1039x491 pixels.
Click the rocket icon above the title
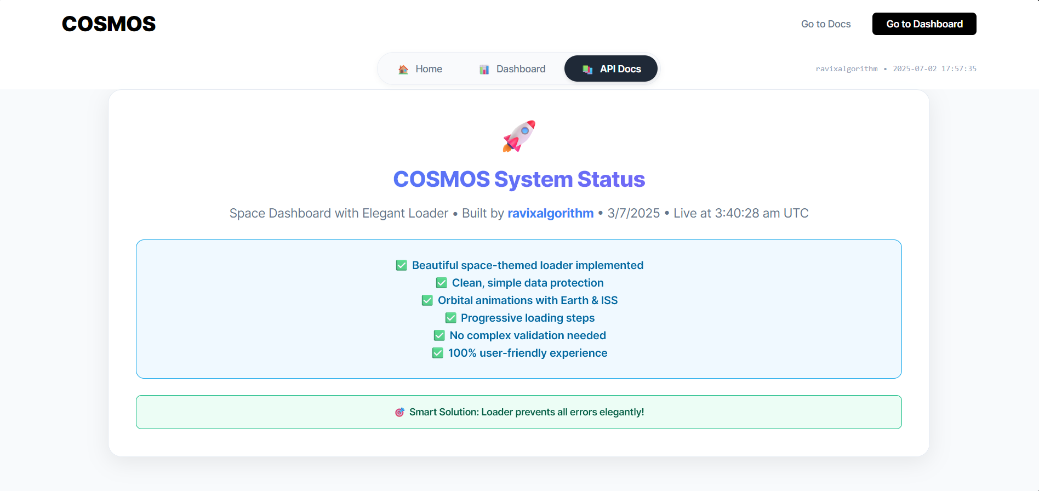(x=519, y=136)
